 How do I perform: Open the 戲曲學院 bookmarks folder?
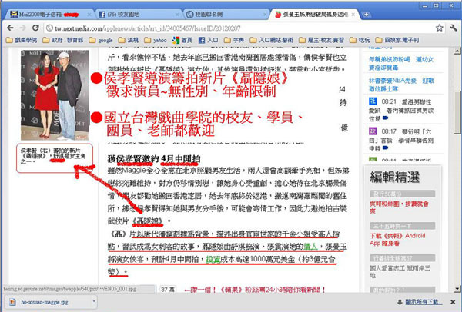[22, 40]
